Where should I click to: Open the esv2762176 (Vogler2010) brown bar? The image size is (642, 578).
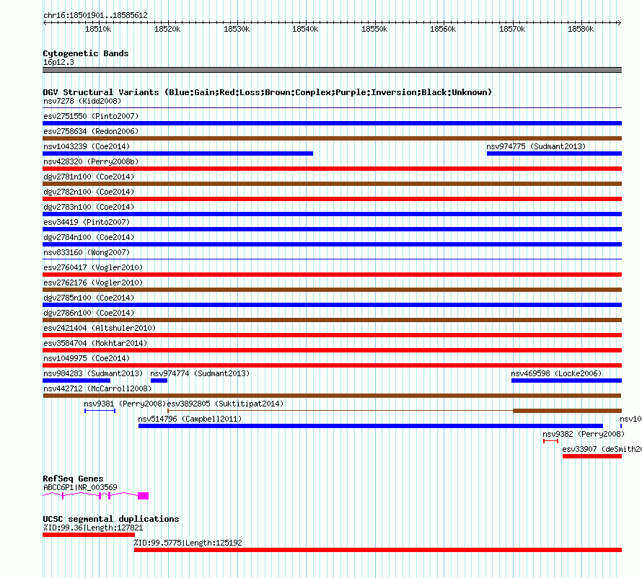(332, 290)
